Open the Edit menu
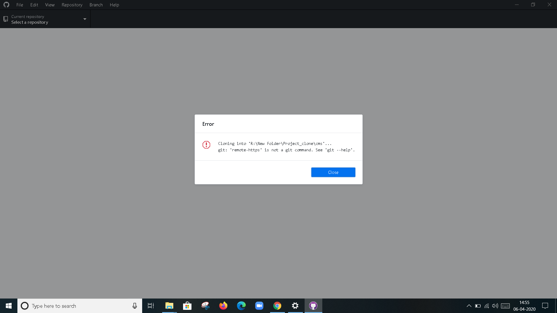Screen dimensions: 557x313 tap(34, 5)
